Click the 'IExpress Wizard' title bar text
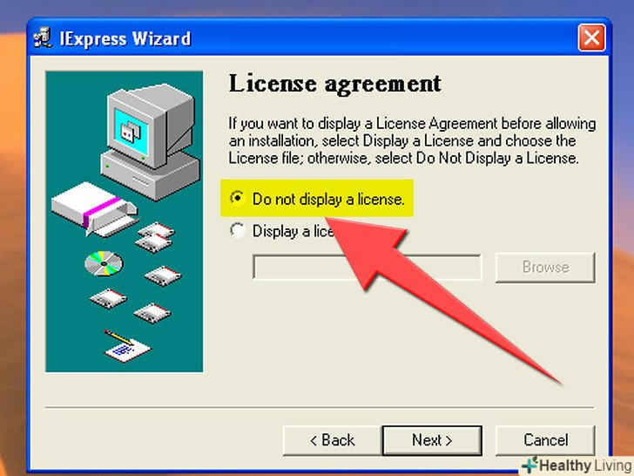Image resolution: width=634 pixels, height=476 pixels. 125,39
